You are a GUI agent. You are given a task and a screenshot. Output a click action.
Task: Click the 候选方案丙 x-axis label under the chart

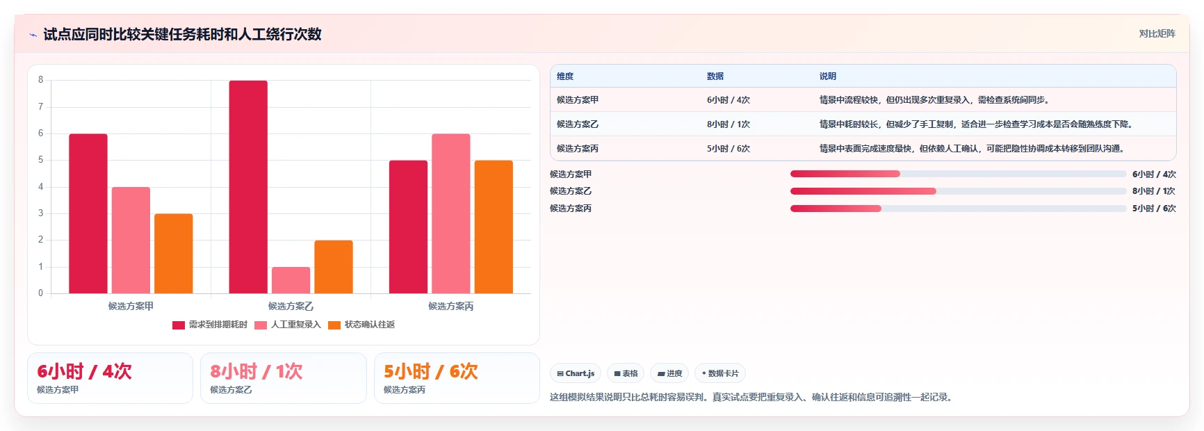[x=451, y=306]
